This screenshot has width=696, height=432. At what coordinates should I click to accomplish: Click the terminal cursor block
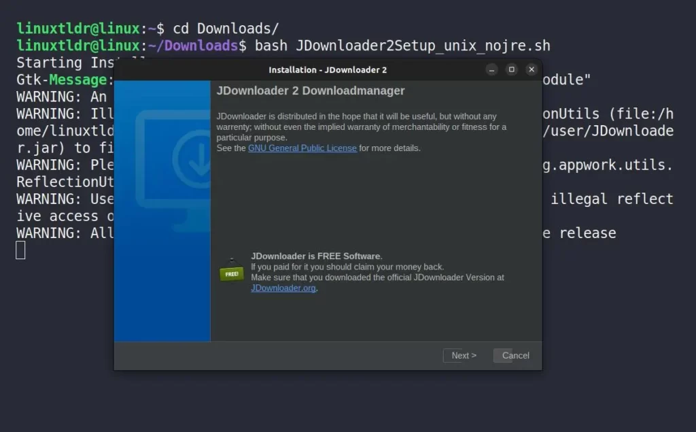pyautogui.click(x=20, y=250)
